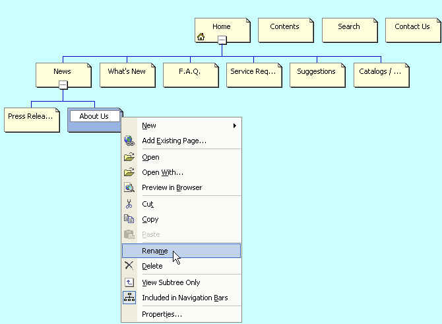Click the View Subtree Only icon
The height and width of the screenshot is (324, 442).
[x=129, y=282]
